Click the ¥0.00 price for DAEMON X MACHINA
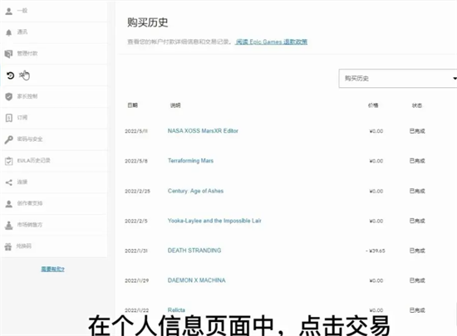Viewport: 457px width, 336px height. (x=376, y=280)
